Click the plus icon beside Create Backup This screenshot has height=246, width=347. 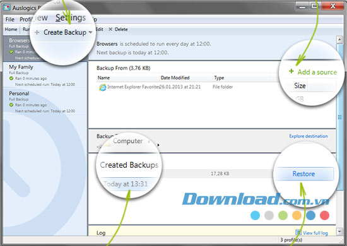(x=37, y=32)
